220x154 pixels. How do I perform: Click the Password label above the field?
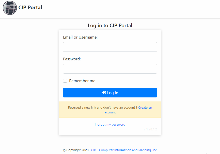pos(72,59)
